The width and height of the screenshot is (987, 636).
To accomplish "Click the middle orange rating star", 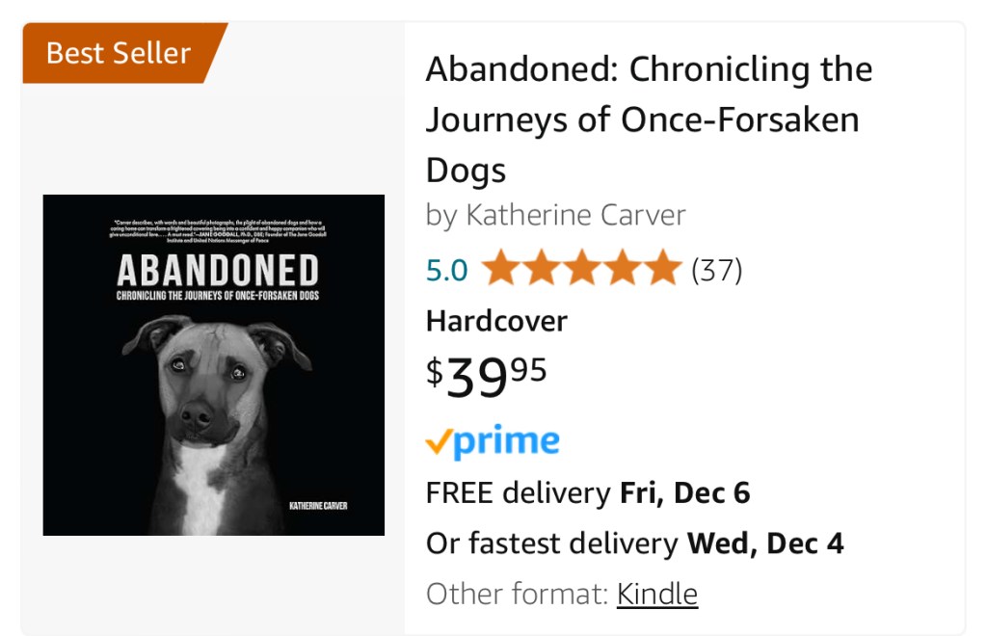I will coord(582,269).
